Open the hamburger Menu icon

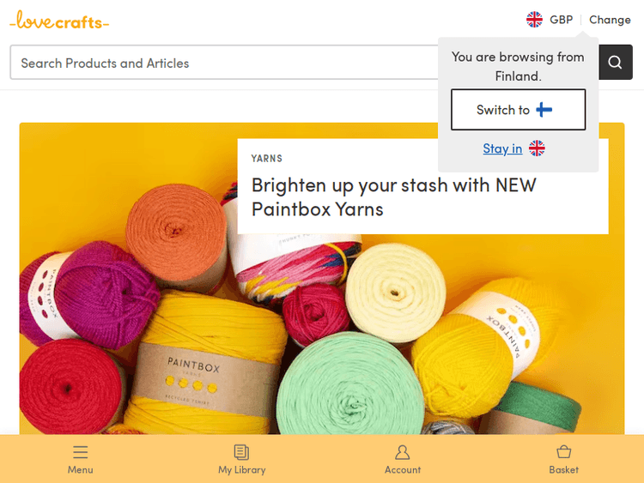click(x=81, y=452)
